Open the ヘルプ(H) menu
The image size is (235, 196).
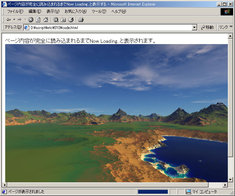click(x=119, y=11)
